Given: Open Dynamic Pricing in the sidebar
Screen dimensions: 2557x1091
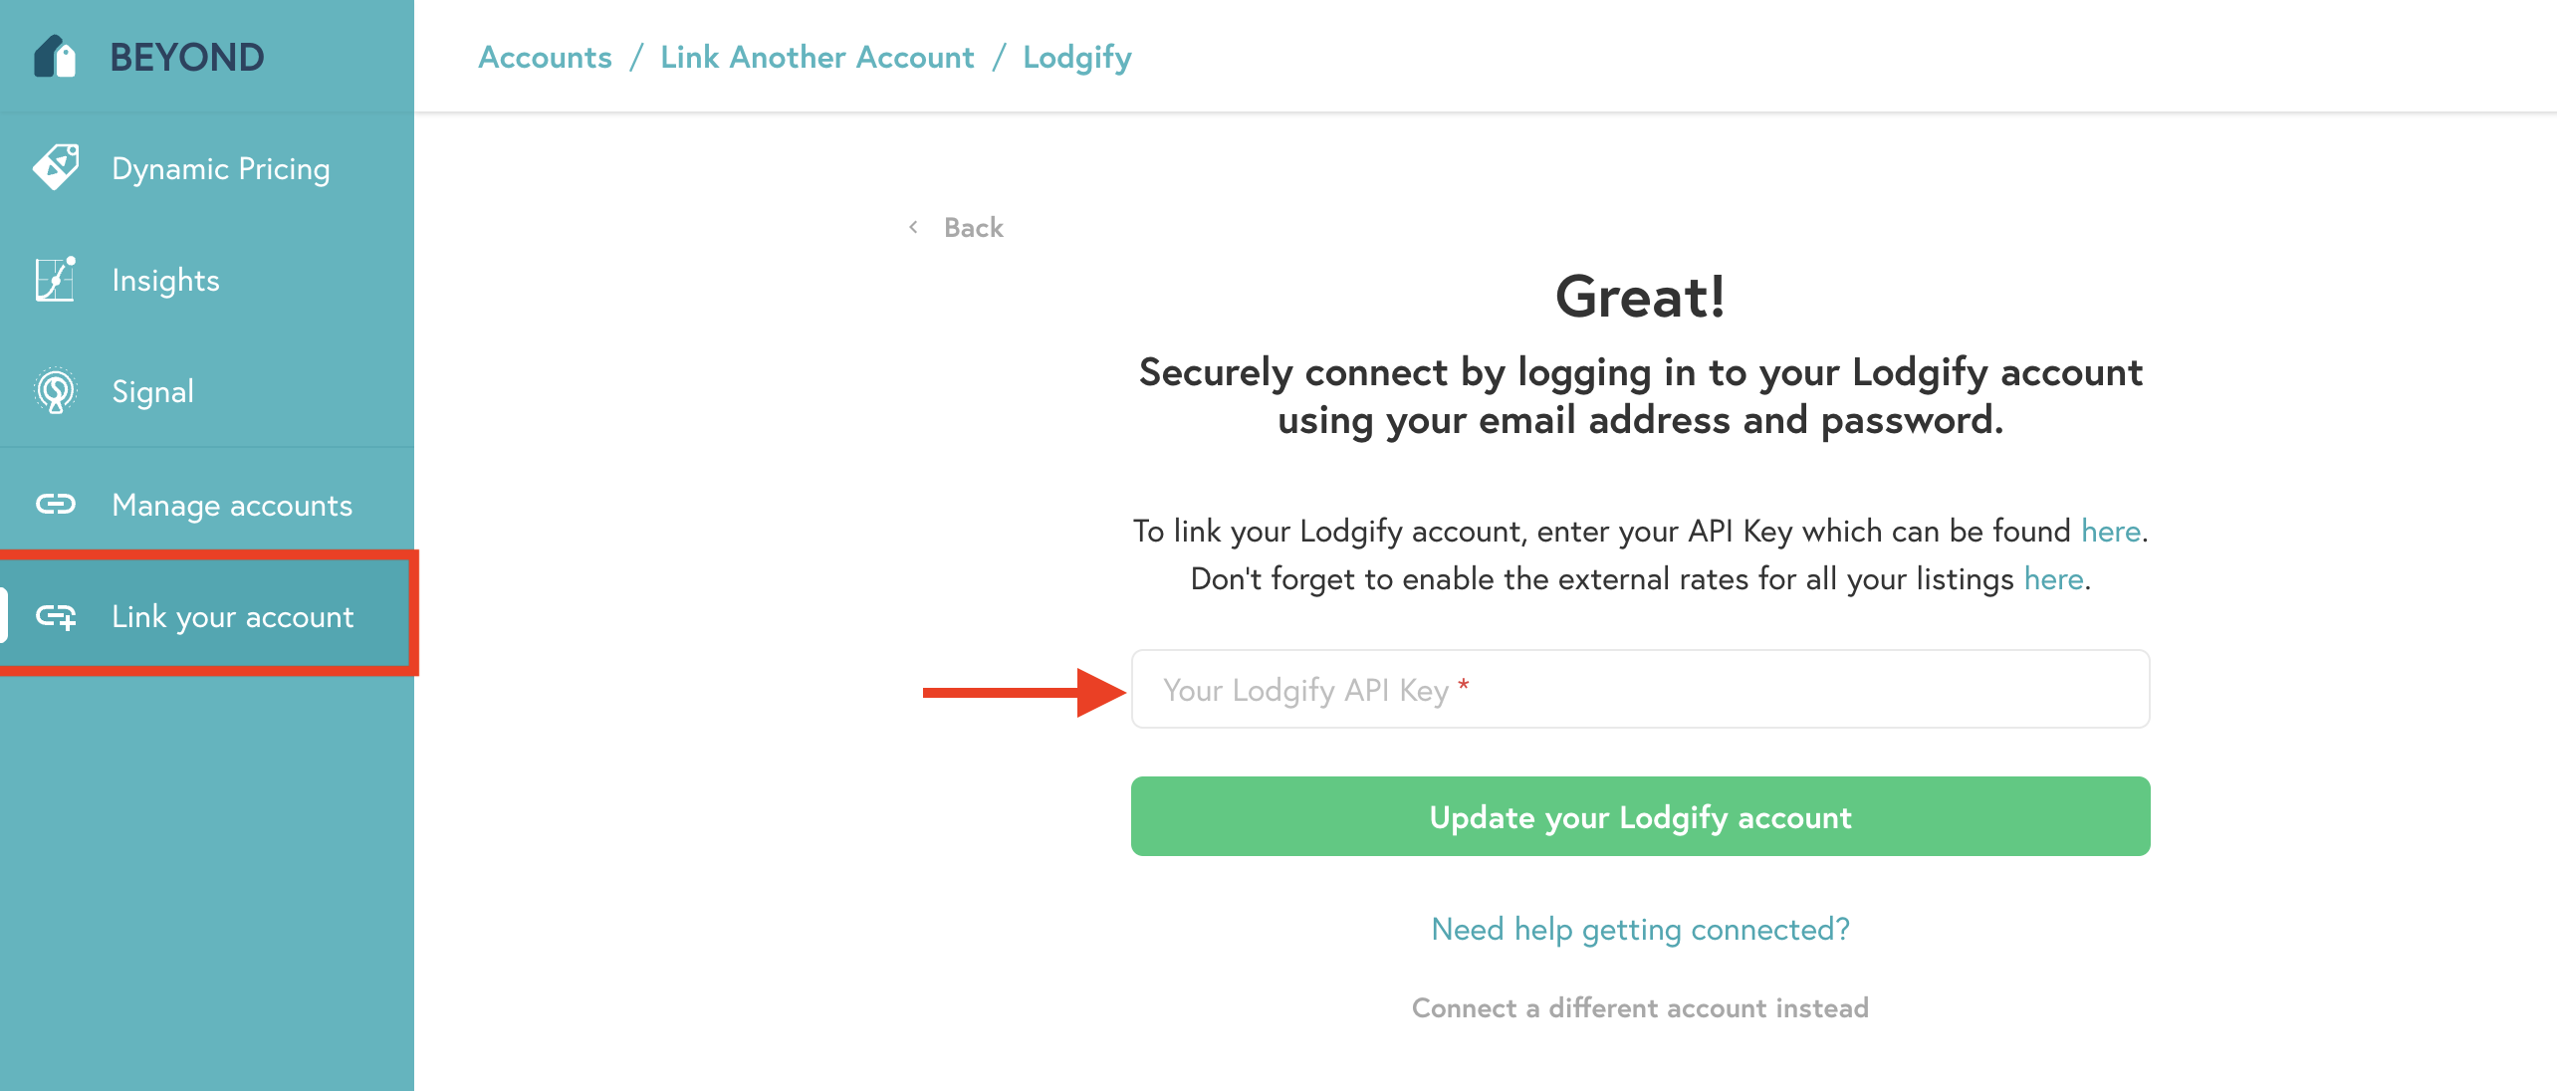Looking at the screenshot, I should click(x=220, y=169).
